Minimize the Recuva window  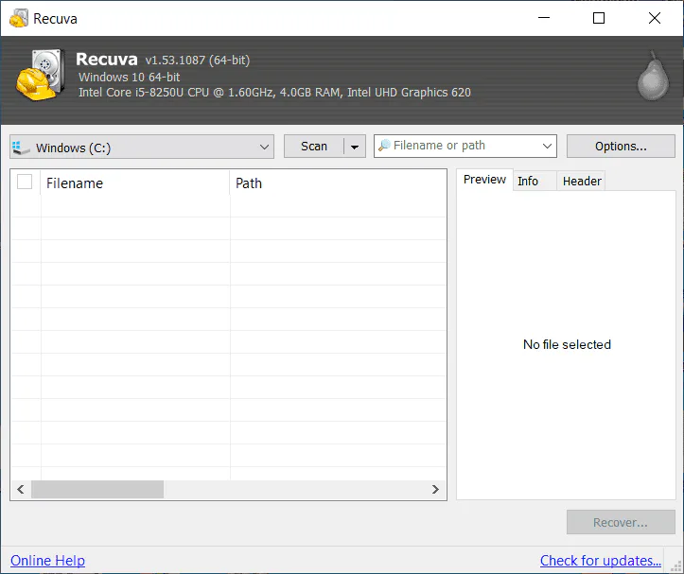point(544,18)
